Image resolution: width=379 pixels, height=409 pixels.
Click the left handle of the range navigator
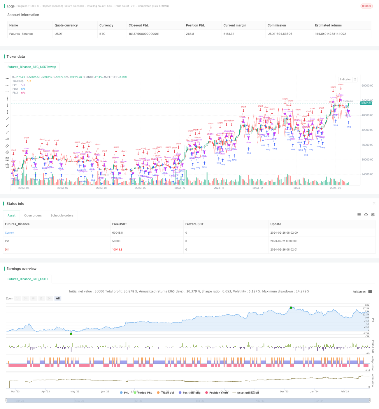tap(6, 401)
